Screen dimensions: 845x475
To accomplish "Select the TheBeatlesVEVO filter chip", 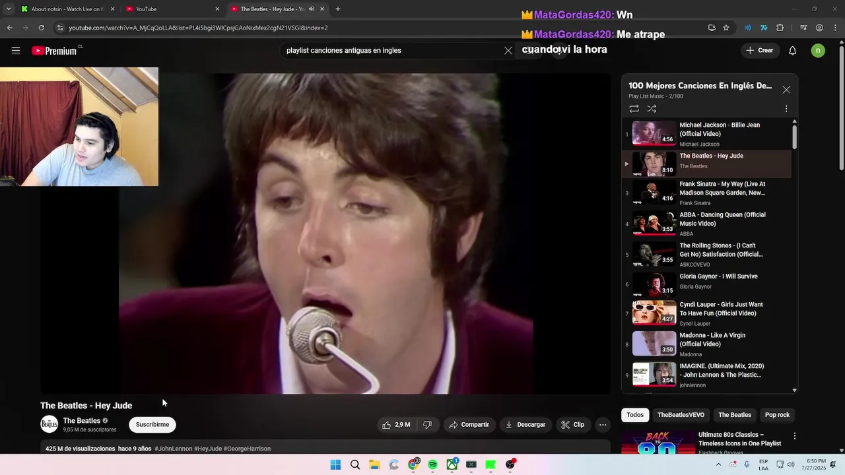I will click(x=681, y=415).
